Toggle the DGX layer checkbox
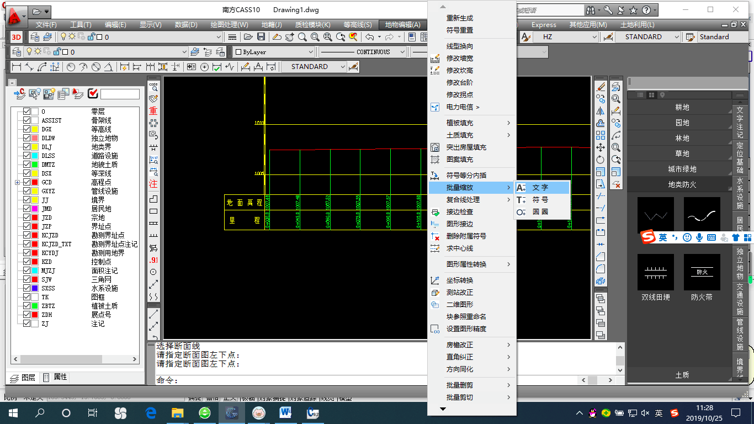 26,129
